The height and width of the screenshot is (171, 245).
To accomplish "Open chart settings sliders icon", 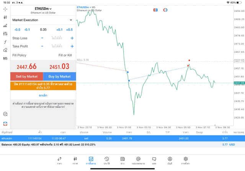I will [x=5, y=34].
